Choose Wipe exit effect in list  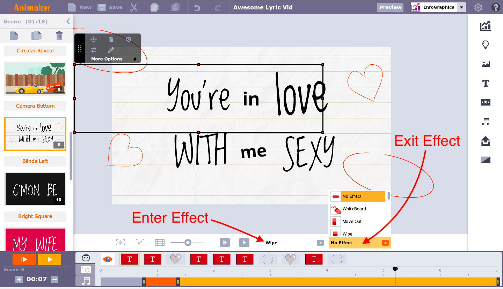coord(358,233)
